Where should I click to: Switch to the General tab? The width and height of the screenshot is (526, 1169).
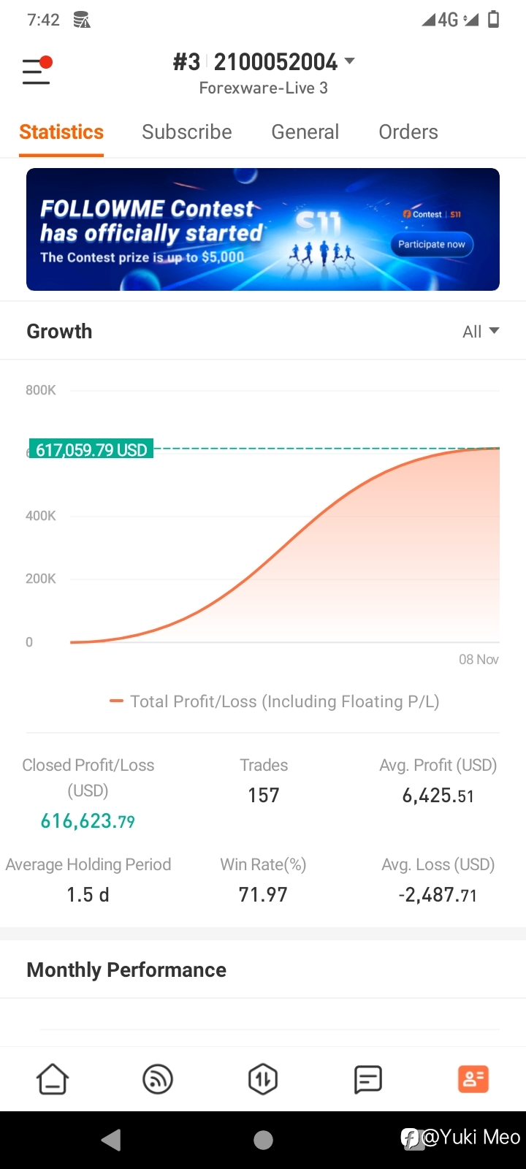pos(305,132)
